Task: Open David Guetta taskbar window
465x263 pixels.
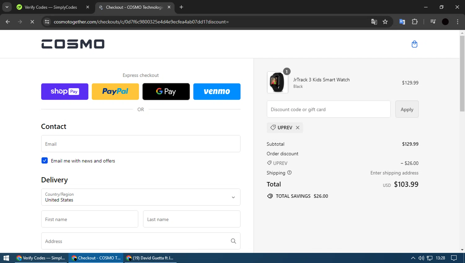Action: click(x=150, y=258)
